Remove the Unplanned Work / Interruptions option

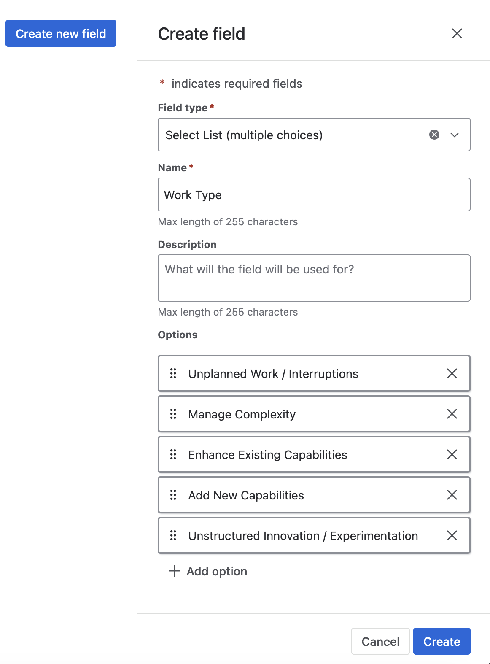coord(452,373)
